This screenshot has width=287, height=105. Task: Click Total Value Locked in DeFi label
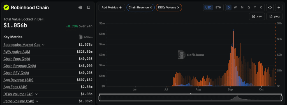[x=24, y=19]
